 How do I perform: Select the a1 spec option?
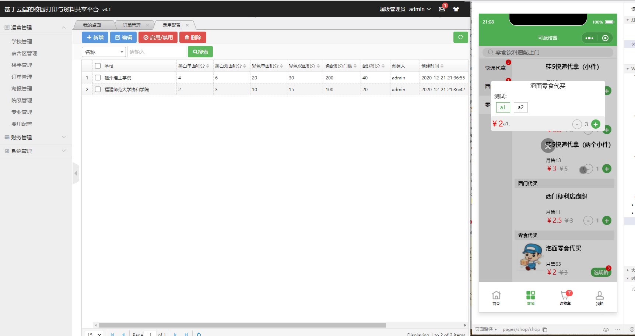503,107
